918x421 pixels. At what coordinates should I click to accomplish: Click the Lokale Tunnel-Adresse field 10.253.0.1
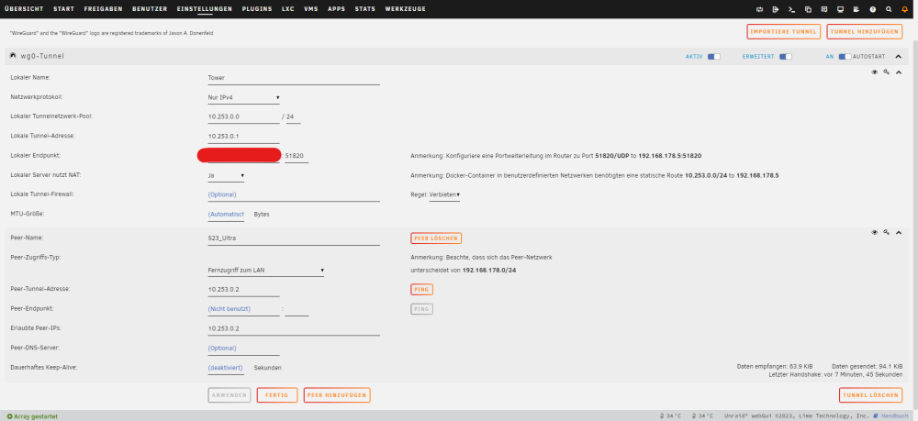(243, 137)
